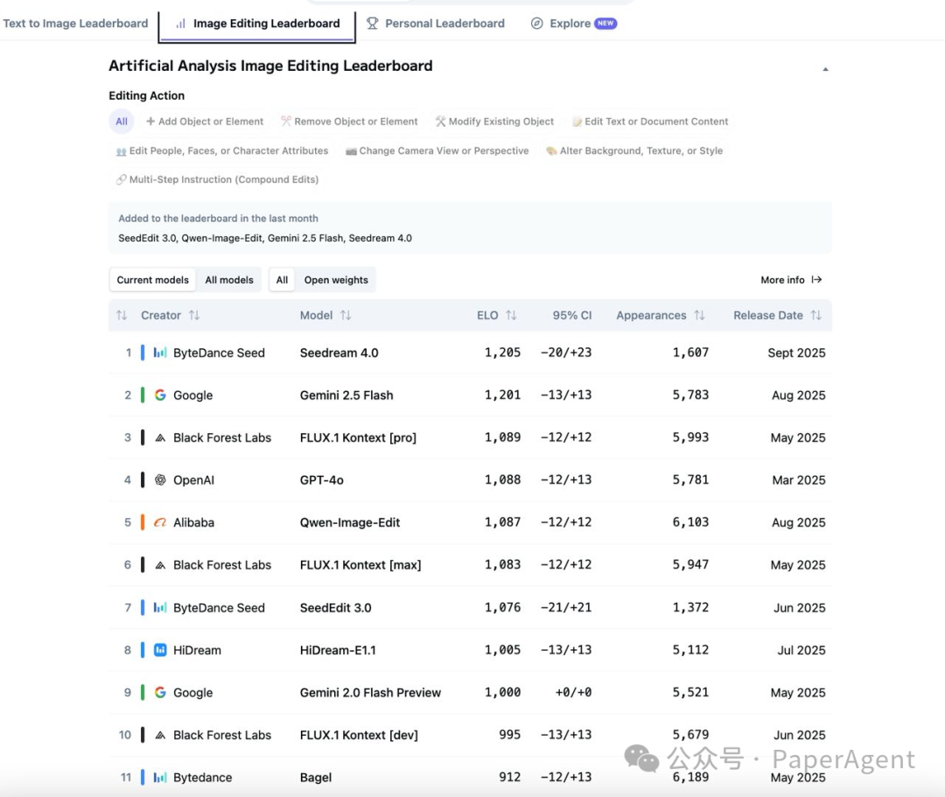Filter by Edit Text or Document Content

(x=650, y=121)
